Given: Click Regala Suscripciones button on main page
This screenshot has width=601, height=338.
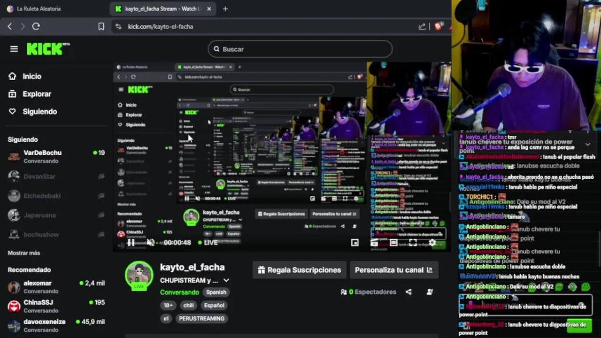Looking at the screenshot, I should click(300, 270).
